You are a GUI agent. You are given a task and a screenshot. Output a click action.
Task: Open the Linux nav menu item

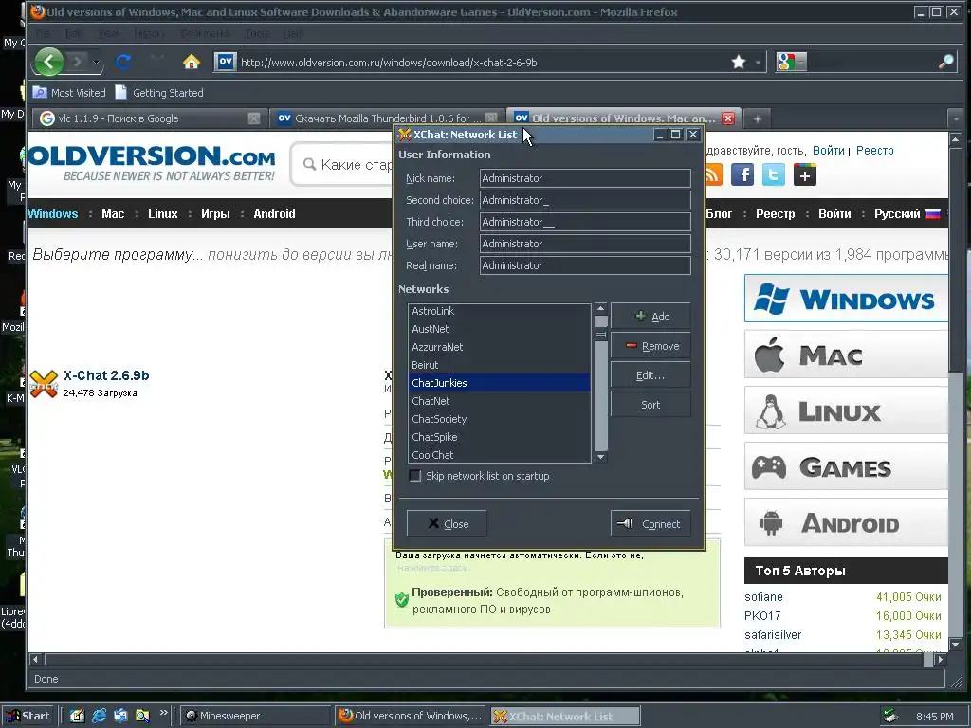point(163,213)
